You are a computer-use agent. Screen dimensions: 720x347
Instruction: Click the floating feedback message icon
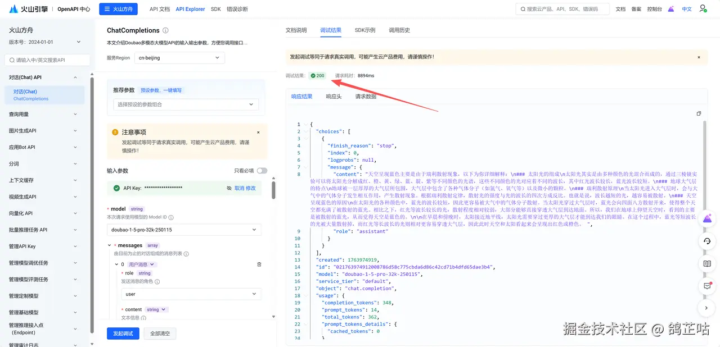point(707,286)
